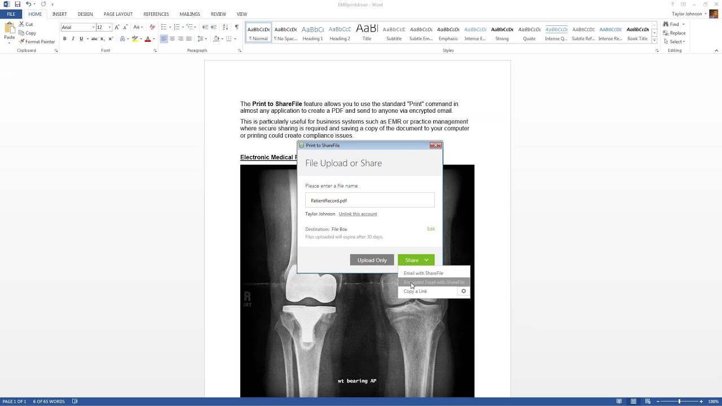Toggle Subscript formatting

click(x=102, y=39)
